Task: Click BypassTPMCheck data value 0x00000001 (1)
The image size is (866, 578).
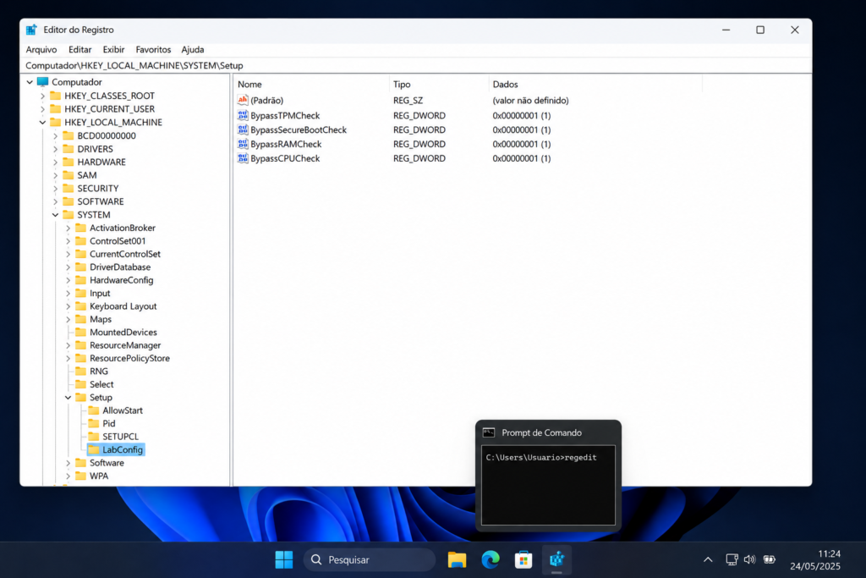Action: click(x=521, y=115)
